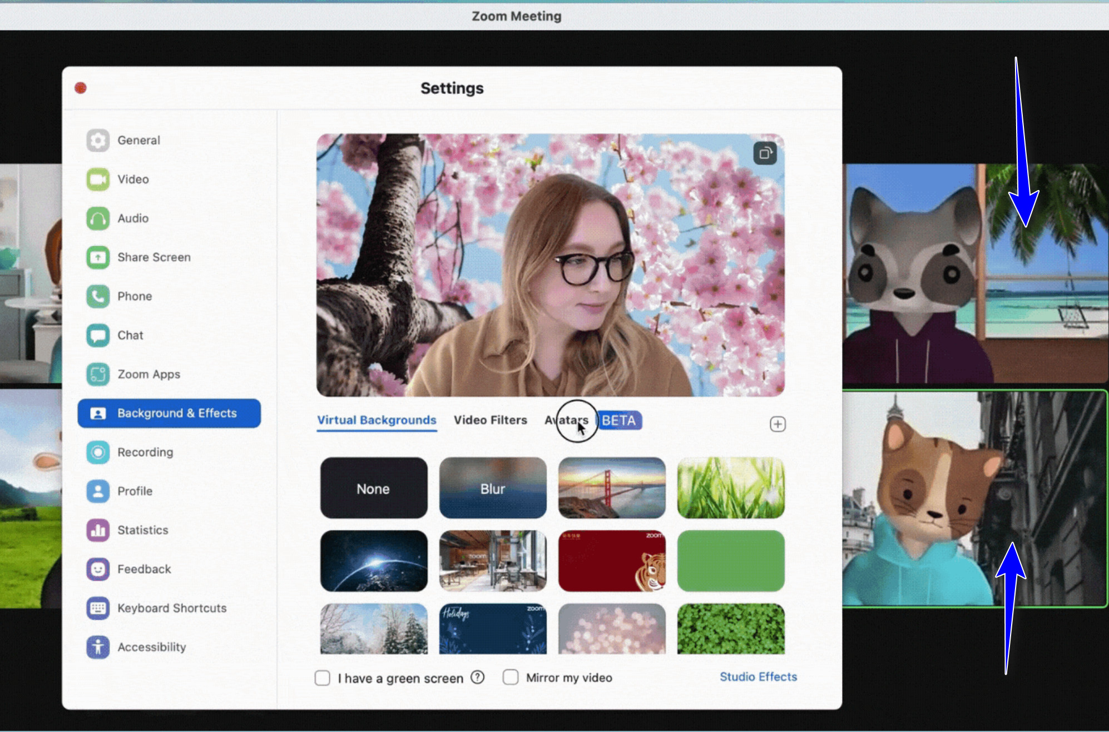Click Keyboard Shortcuts label text
The width and height of the screenshot is (1109, 732).
[172, 608]
